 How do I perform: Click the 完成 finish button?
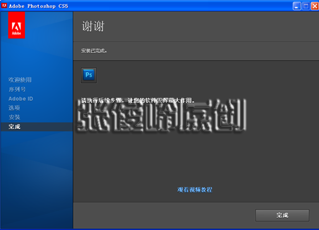coord(282,216)
